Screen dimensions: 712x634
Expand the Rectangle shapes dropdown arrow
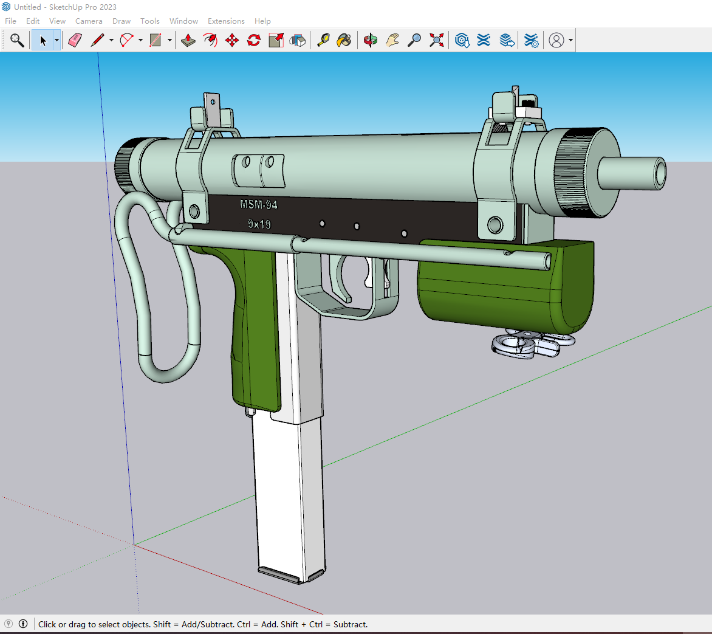169,40
